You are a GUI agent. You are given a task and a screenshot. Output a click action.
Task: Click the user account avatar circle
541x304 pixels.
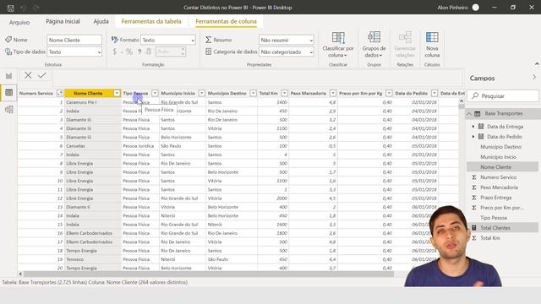pyautogui.click(x=475, y=8)
